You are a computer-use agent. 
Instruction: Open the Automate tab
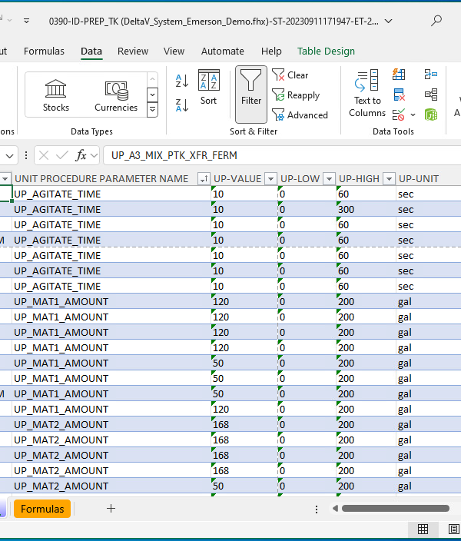click(x=223, y=51)
